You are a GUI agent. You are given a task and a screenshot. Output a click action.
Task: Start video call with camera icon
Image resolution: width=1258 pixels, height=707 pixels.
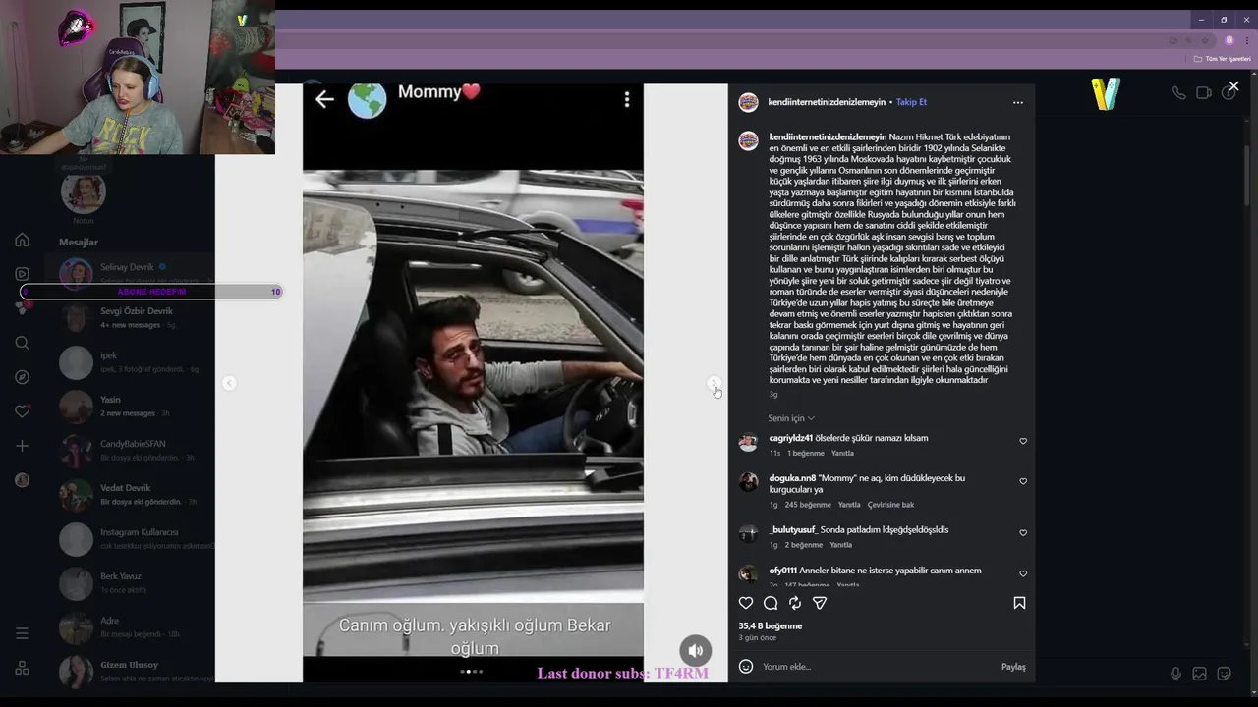click(1203, 93)
